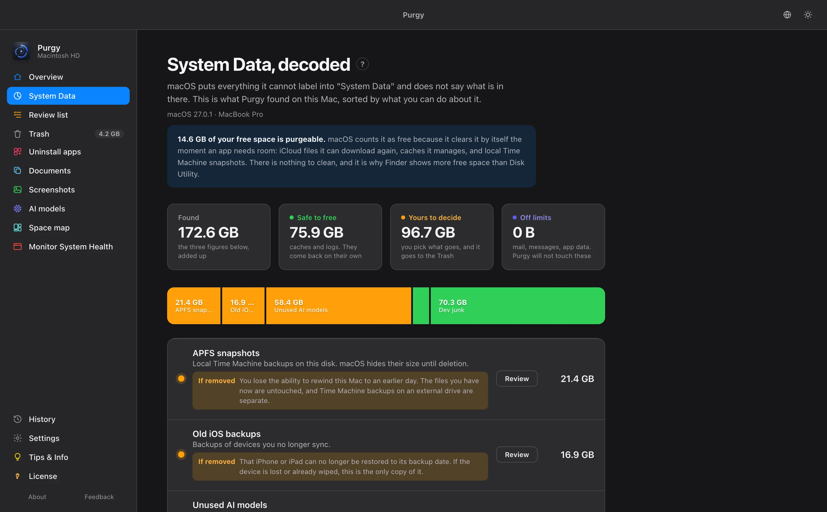Click the Review button for APFS snapshots
This screenshot has height=512, width=827.
click(517, 379)
